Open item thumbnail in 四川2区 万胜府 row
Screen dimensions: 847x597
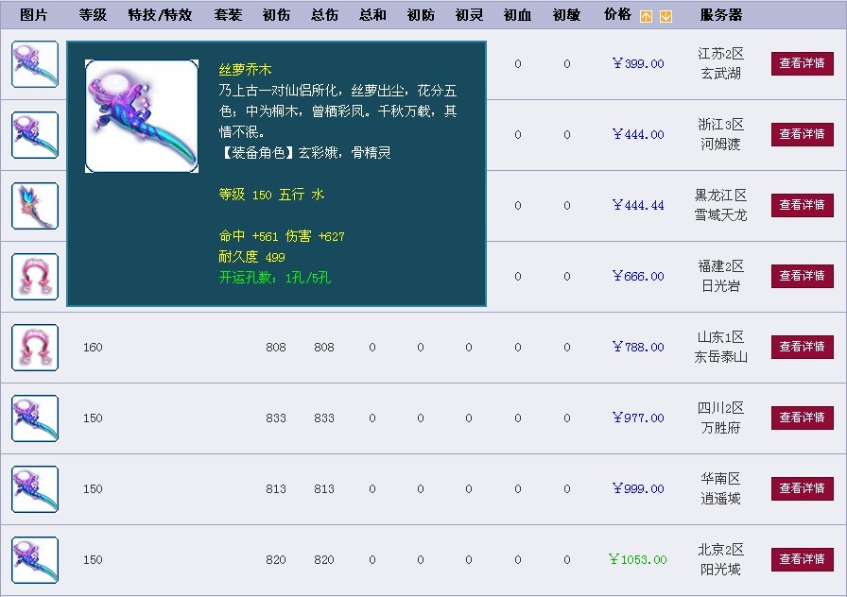pos(35,418)
